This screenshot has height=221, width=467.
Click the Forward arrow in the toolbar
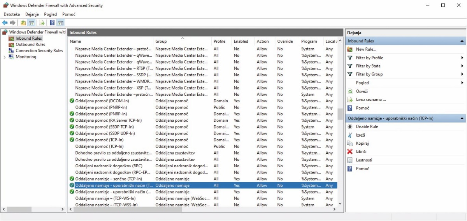coord(13,23)
